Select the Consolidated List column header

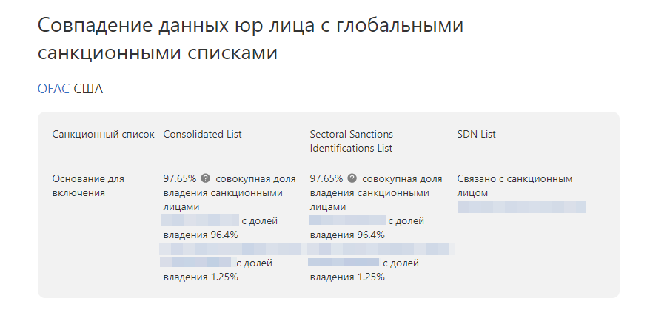coord(202,135)
